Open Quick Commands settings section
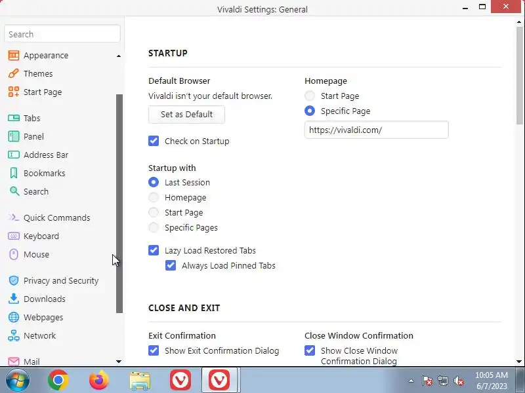Viewport: 525px width, 393px height. [57, 217]
